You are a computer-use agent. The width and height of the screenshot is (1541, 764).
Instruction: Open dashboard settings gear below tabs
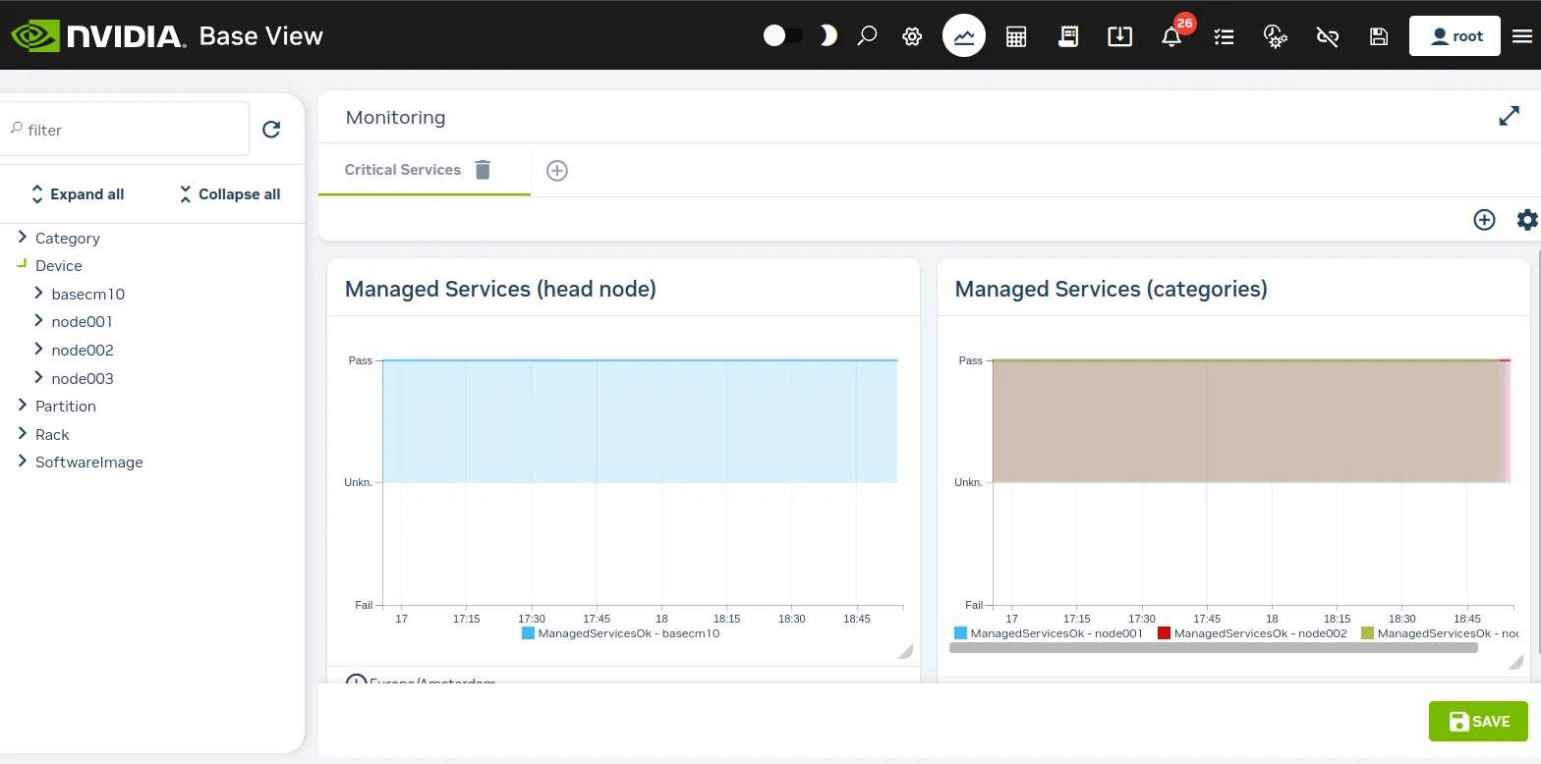pyautogui.click(x=1527, y=220)
